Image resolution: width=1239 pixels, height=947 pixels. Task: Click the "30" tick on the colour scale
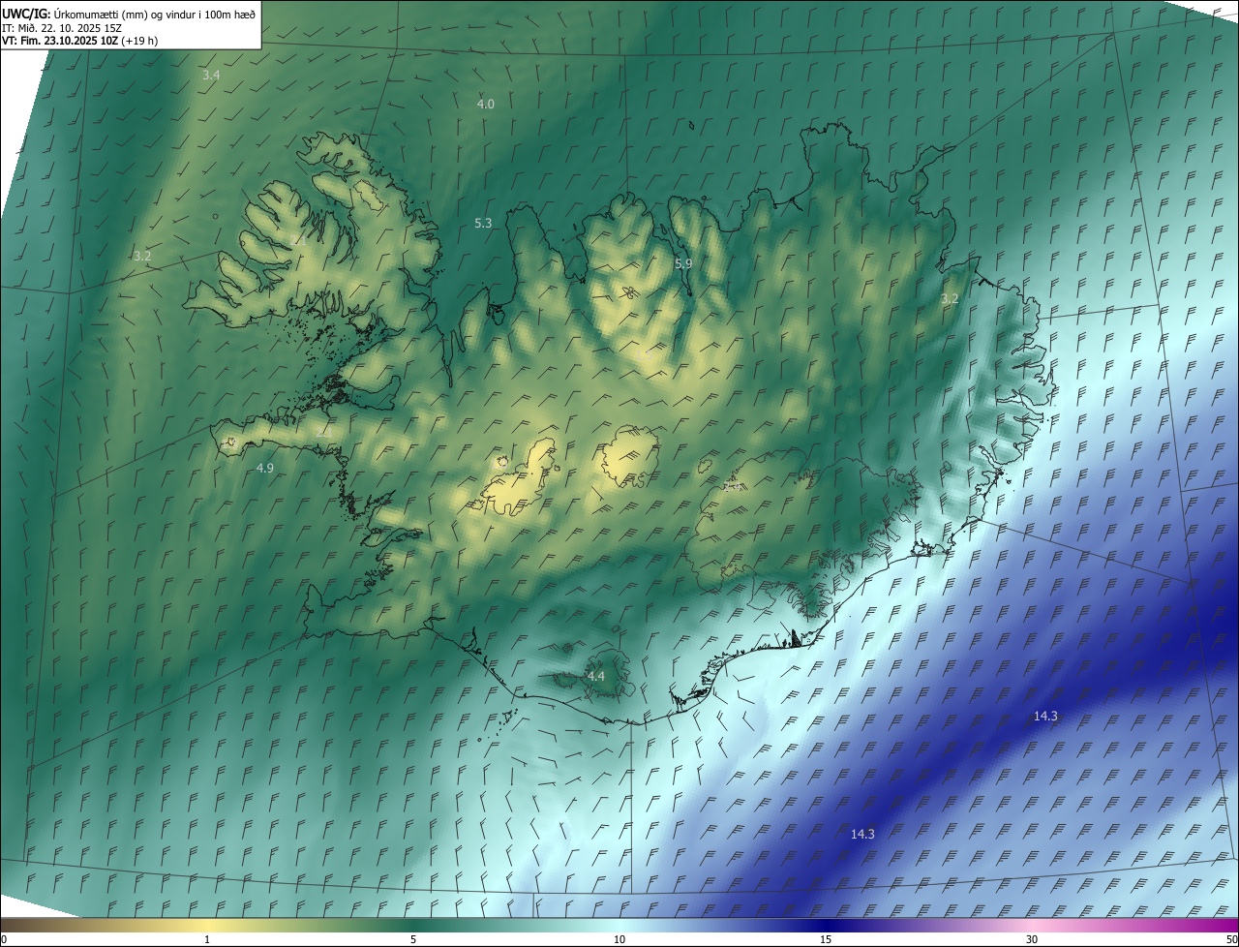1032,939
